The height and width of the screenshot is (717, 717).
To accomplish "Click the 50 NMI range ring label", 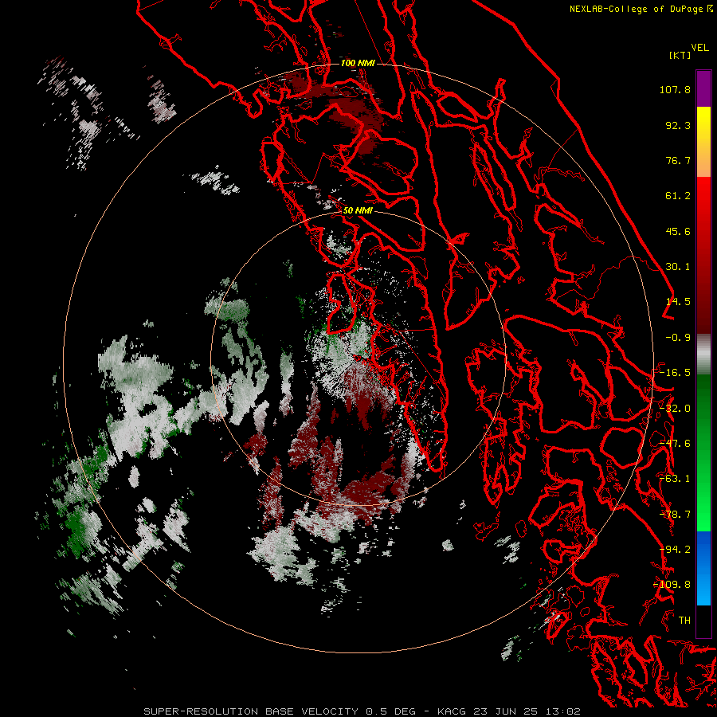I will coord(358,210).
